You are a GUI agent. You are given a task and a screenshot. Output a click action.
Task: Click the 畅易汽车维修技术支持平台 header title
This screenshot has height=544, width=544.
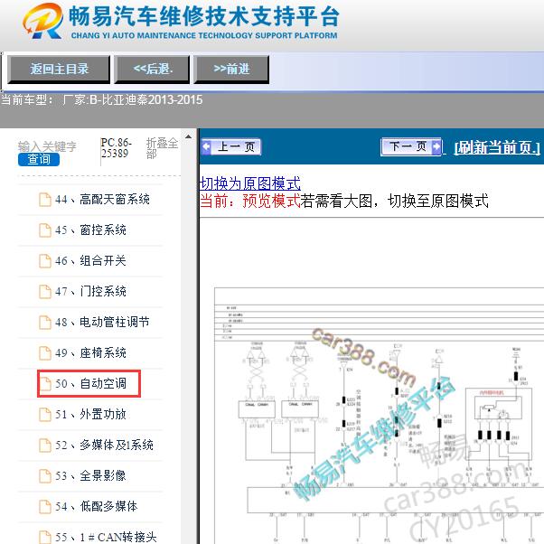[x=204, y=16]
